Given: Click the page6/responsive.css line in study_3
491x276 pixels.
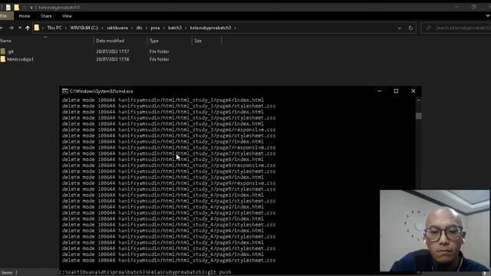Looking at the screenshot, I should pyautogui.click(x=169, y=130).
